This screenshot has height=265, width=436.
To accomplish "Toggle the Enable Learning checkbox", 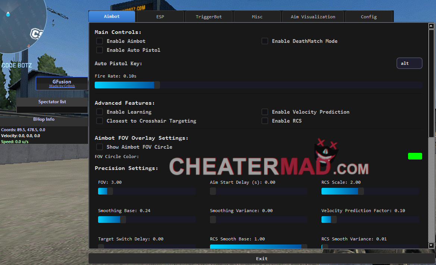I will click(100, 112).
